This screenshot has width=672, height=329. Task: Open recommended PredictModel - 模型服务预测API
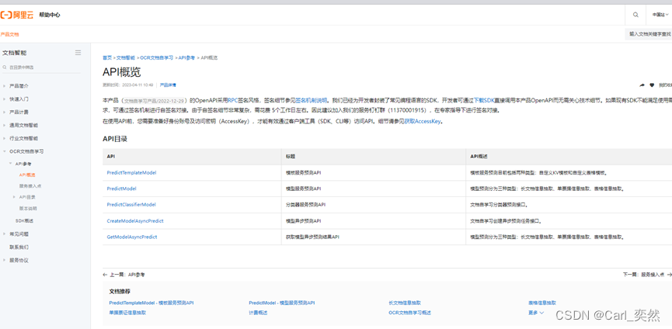[x=282, y=303]
